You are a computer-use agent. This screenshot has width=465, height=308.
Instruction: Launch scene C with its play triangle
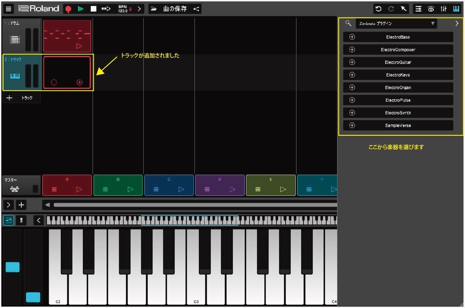pyautogui.click(x=181, y=189)
